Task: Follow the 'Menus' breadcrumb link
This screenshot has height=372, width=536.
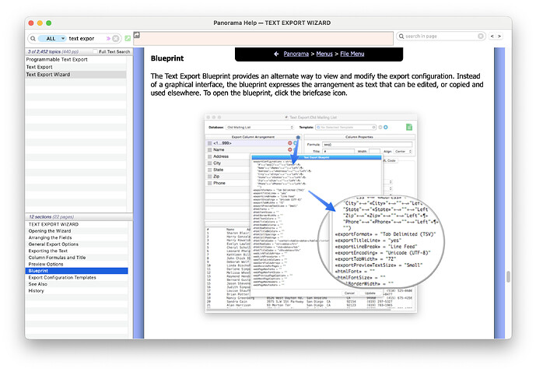Action: [324, 54]
